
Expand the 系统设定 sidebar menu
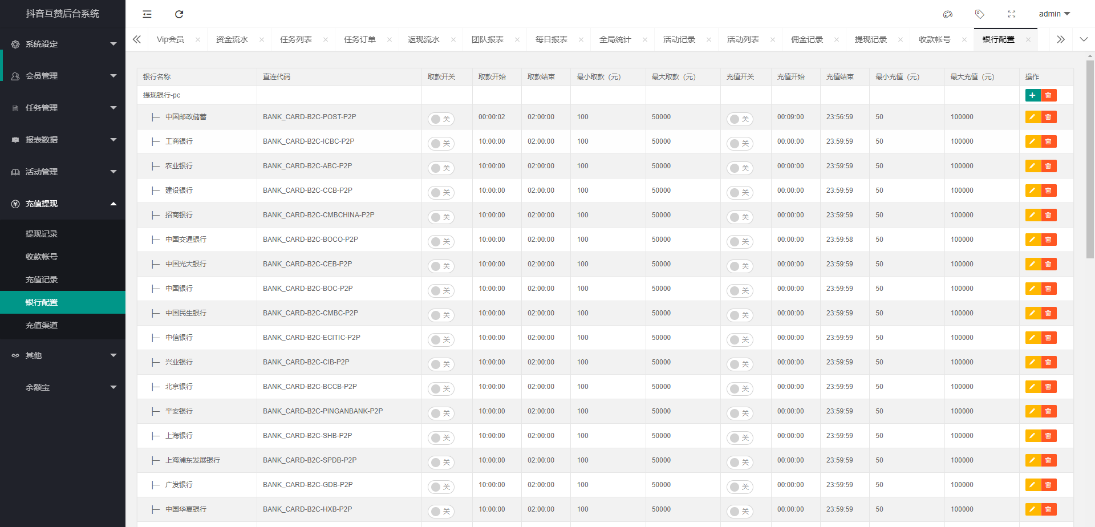coord(63,44)
